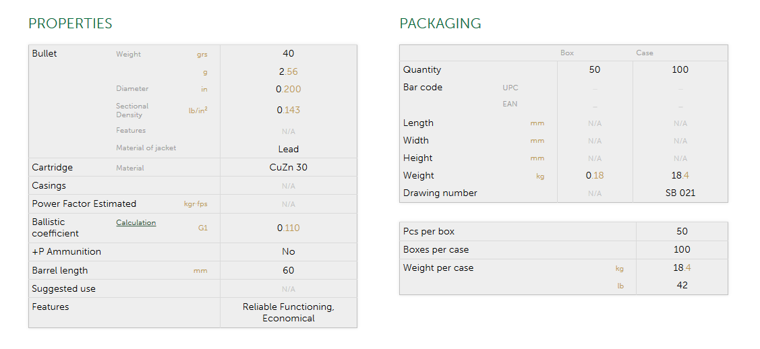This screenshot has height=349, width=760.
Task: Click the Pcs per box value 50
Action: tap(682, 231)
